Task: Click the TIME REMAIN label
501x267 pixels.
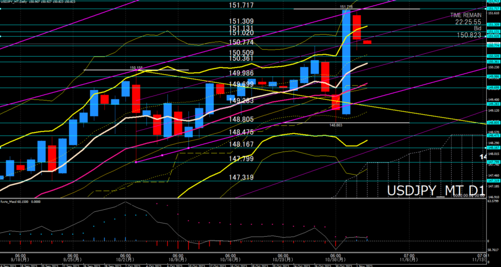Action: 466,15
